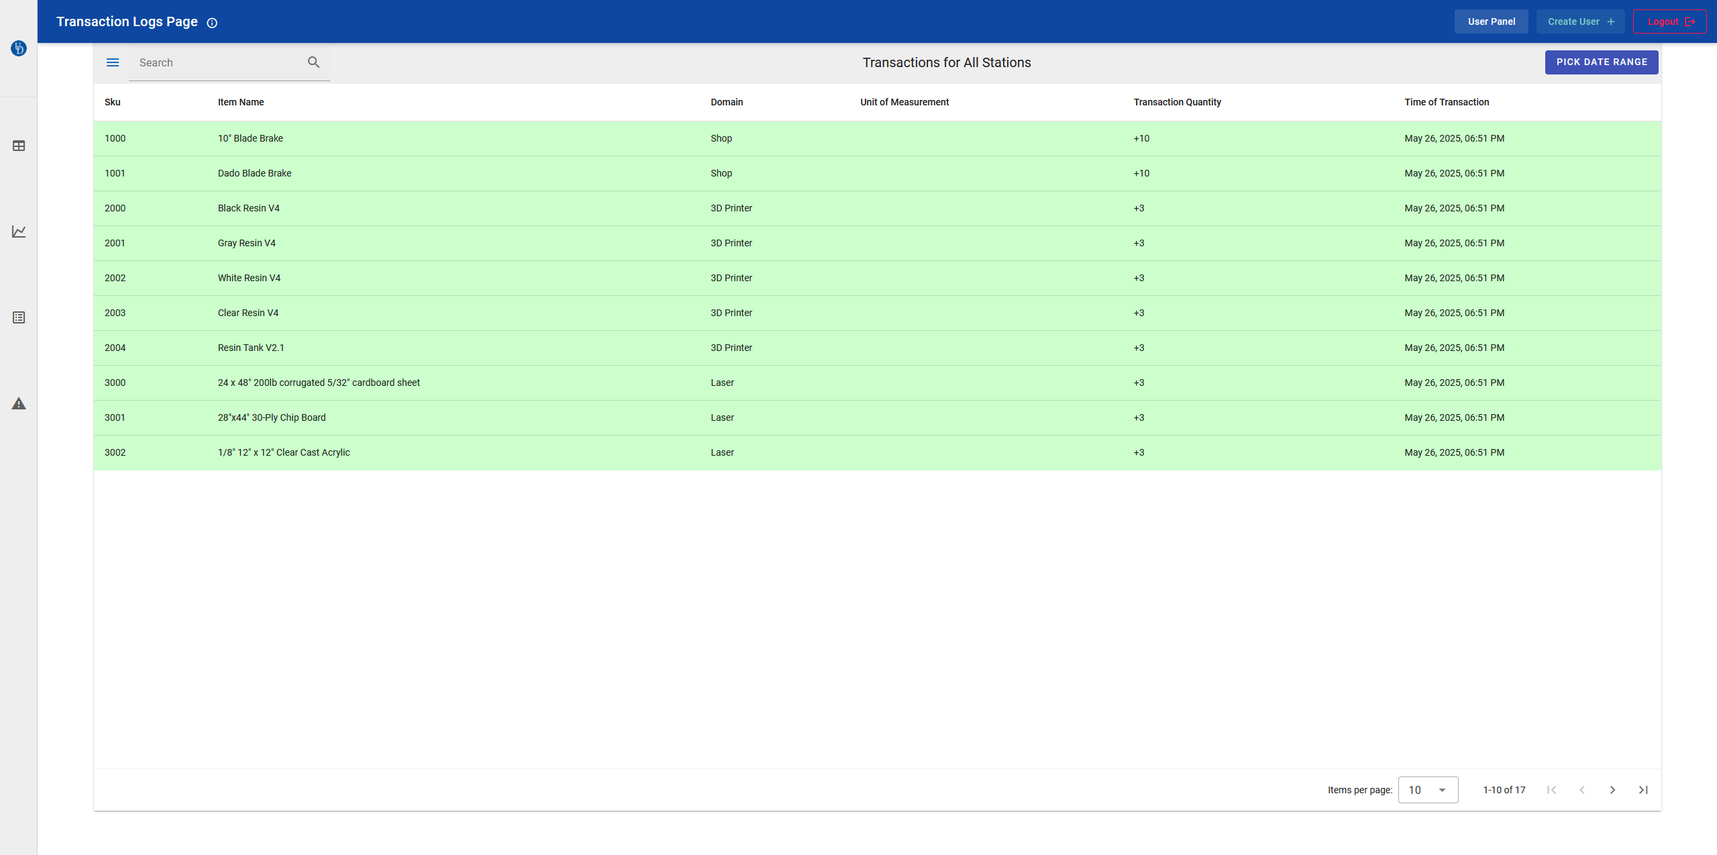Open the line chart analytics icon
Viewport: 1717px width, 855px height.
(19, 232)
